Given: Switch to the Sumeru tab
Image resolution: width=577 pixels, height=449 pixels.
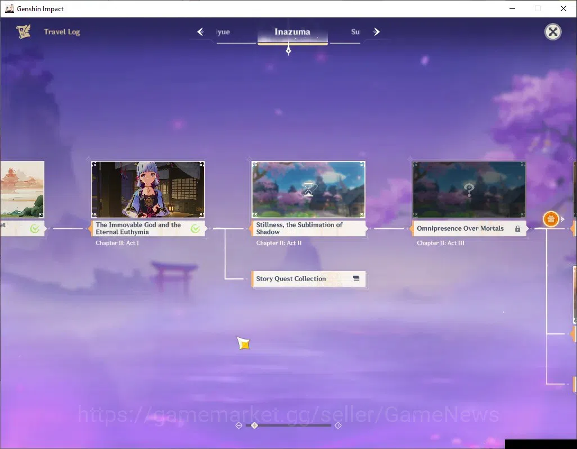Looking at the screenshot, I should pos(355,32).
